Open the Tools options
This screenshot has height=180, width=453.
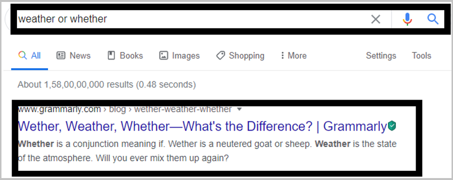point(421,55)
